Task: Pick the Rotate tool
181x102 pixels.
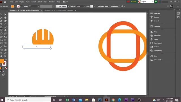Action: pyautogui.click(x=1, y=34)
